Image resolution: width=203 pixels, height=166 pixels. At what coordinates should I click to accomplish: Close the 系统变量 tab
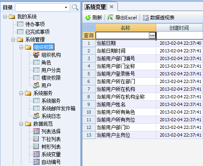pyautogui.click(x=111, y=7)
